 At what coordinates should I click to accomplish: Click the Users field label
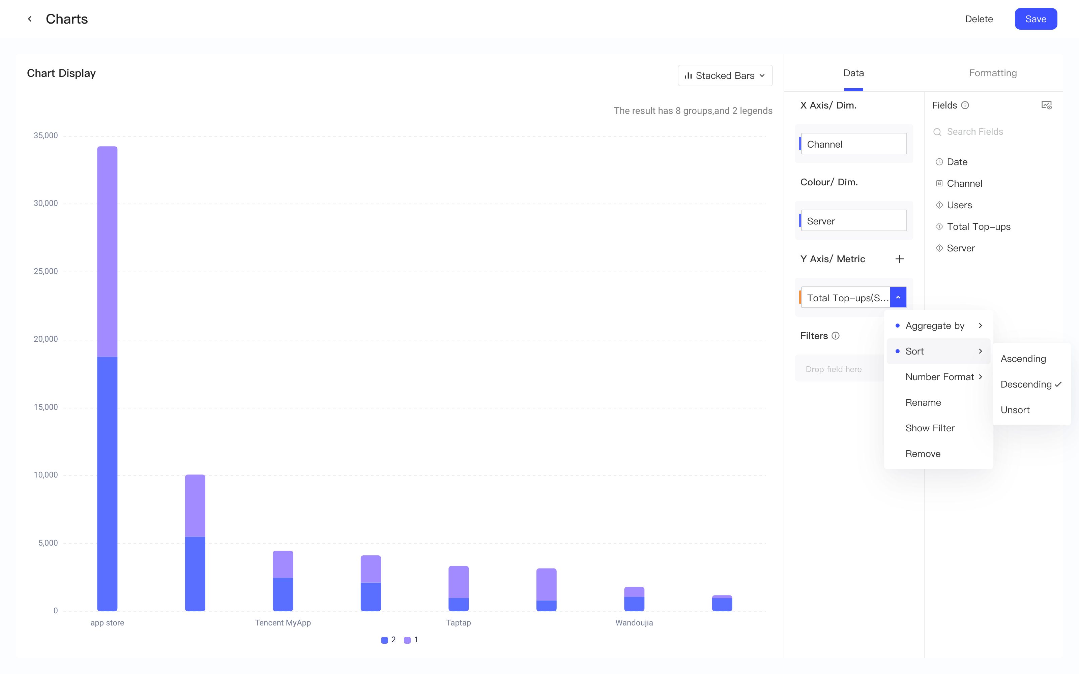click(x=959, y=205)
